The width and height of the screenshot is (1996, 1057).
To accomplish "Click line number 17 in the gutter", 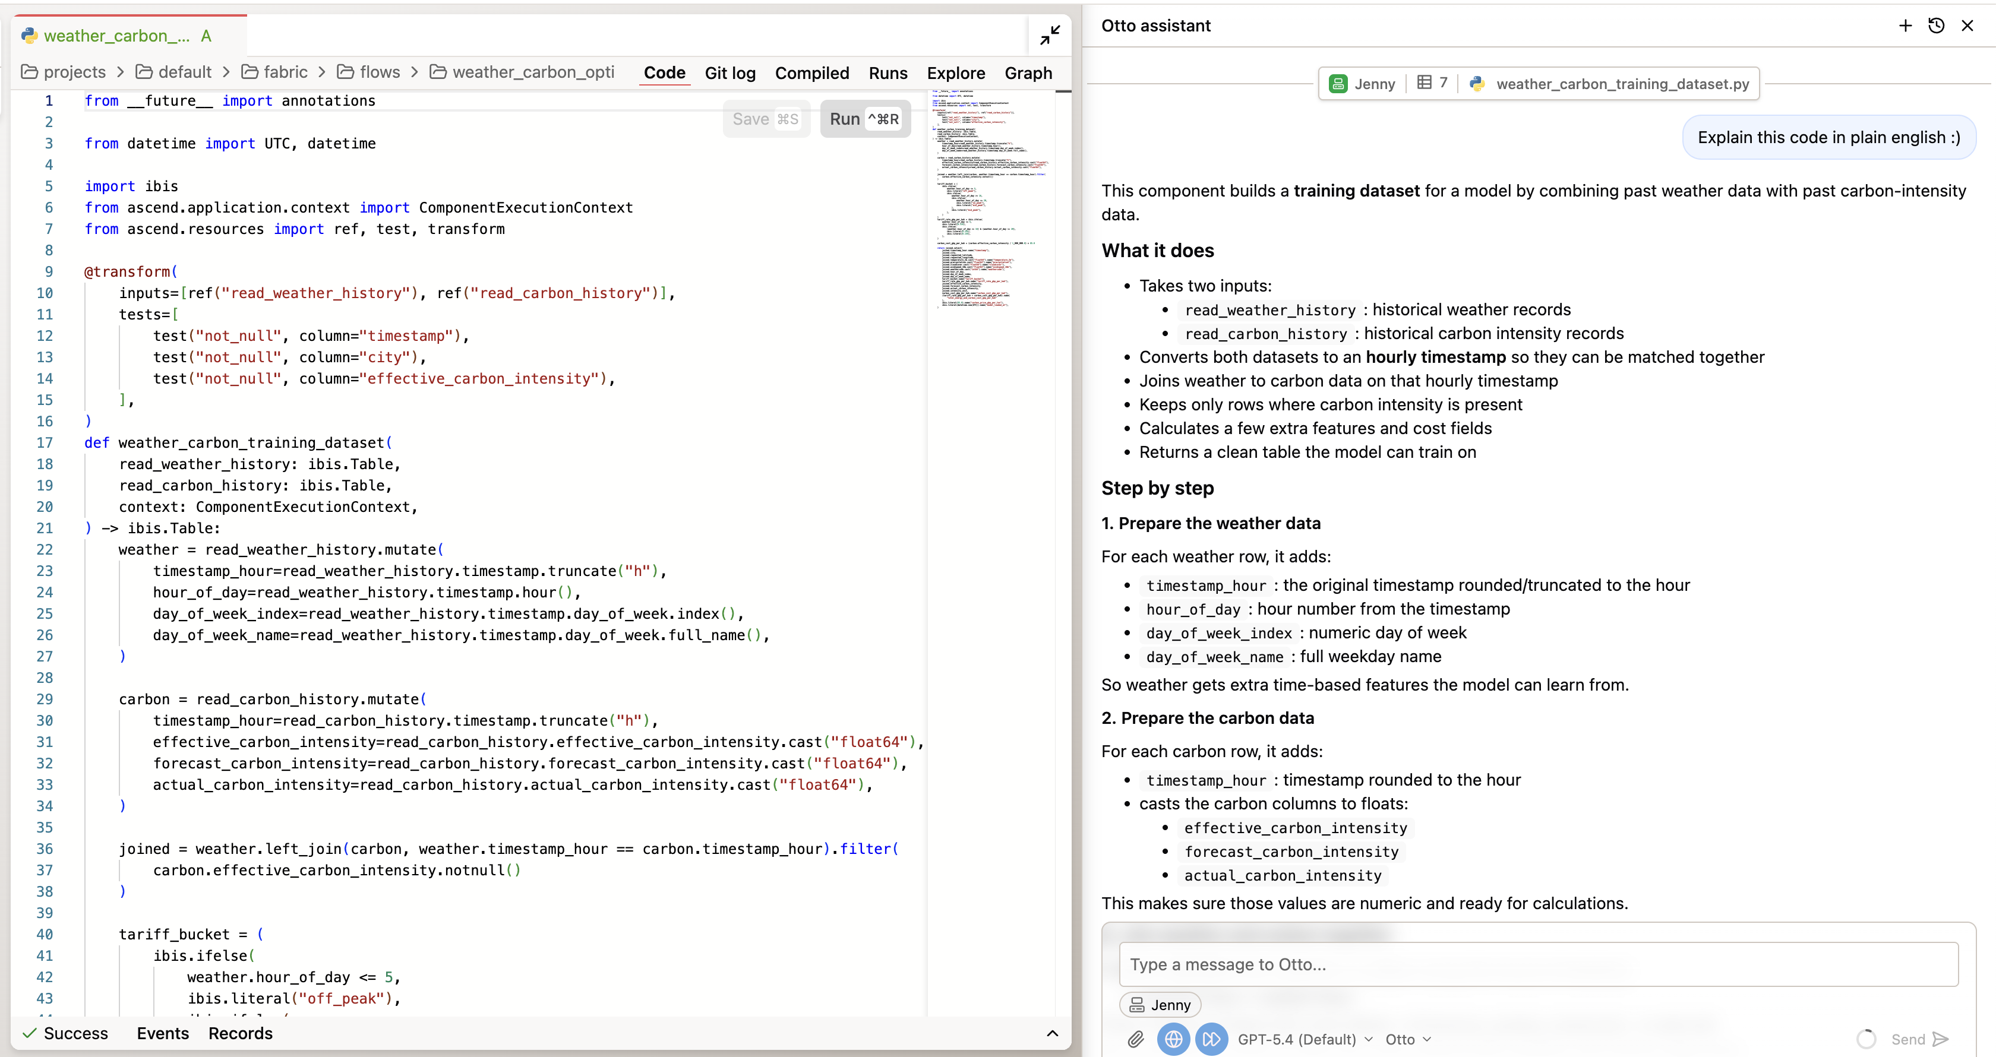I will click(x=45, y=443).
